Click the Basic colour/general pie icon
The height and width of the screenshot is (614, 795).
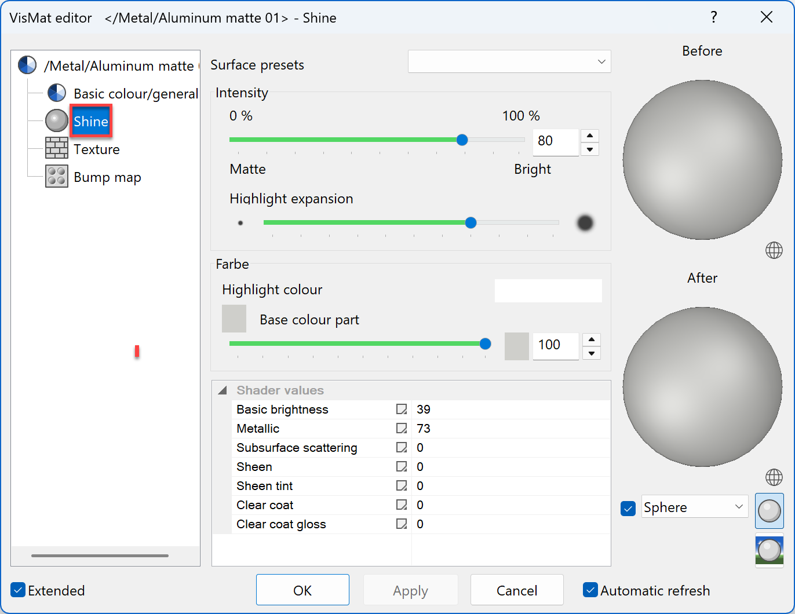[57, 93]
